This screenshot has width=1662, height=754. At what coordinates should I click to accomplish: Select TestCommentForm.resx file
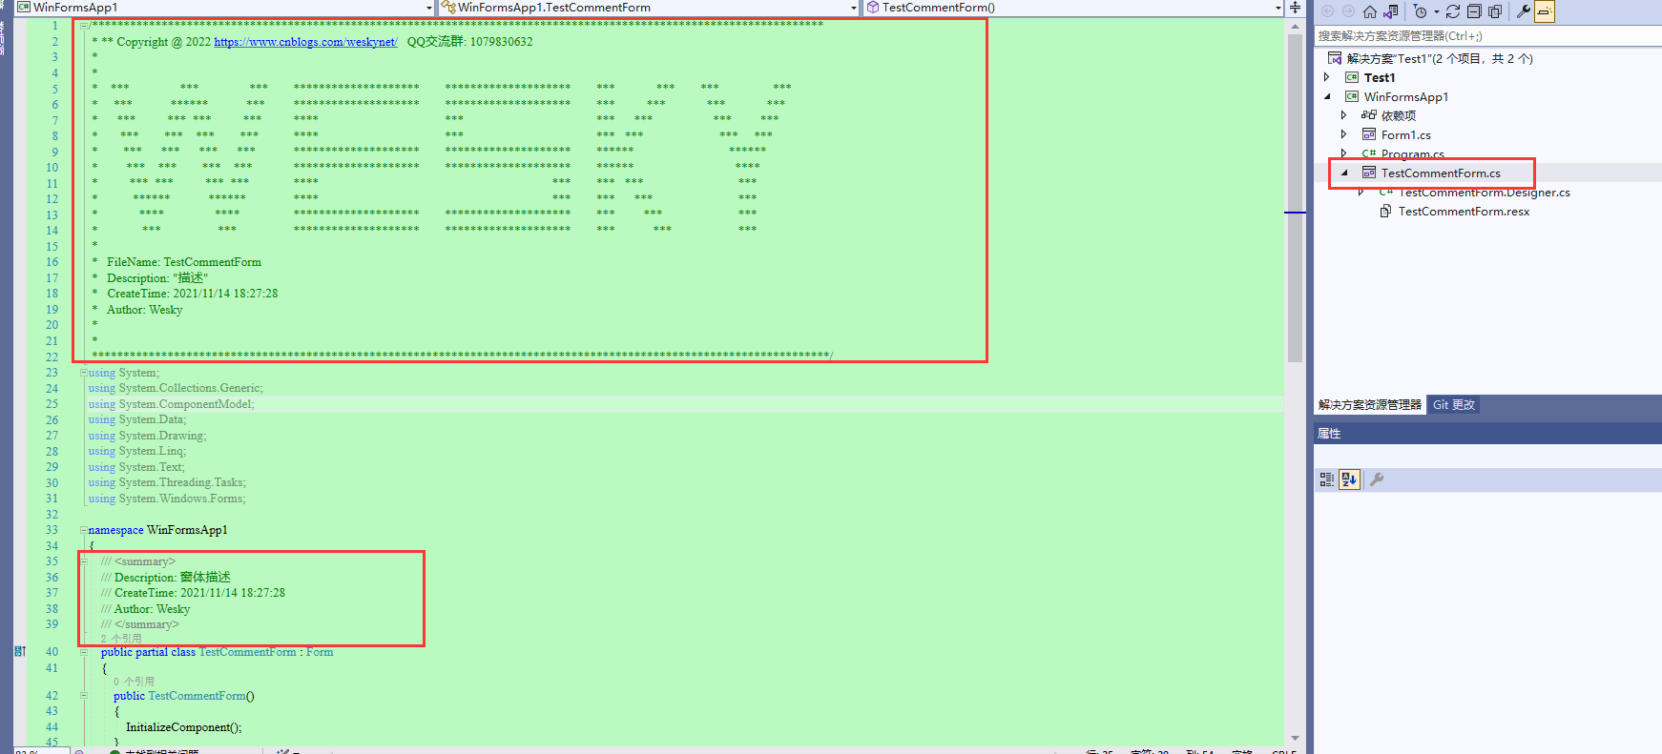[1464, 212]
